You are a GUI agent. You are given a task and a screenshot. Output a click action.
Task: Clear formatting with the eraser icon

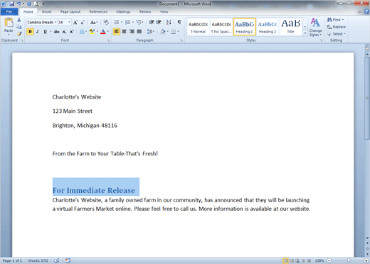[x=106, y=23]
